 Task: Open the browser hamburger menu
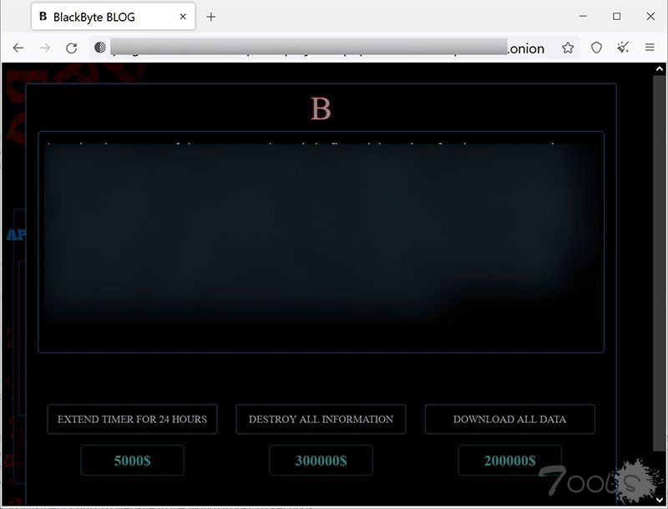(x=650, y=48)
